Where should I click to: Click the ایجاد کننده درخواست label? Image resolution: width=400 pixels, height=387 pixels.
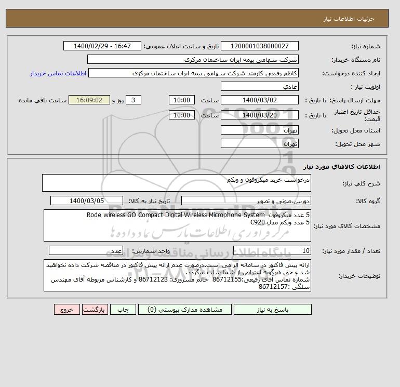351,73
